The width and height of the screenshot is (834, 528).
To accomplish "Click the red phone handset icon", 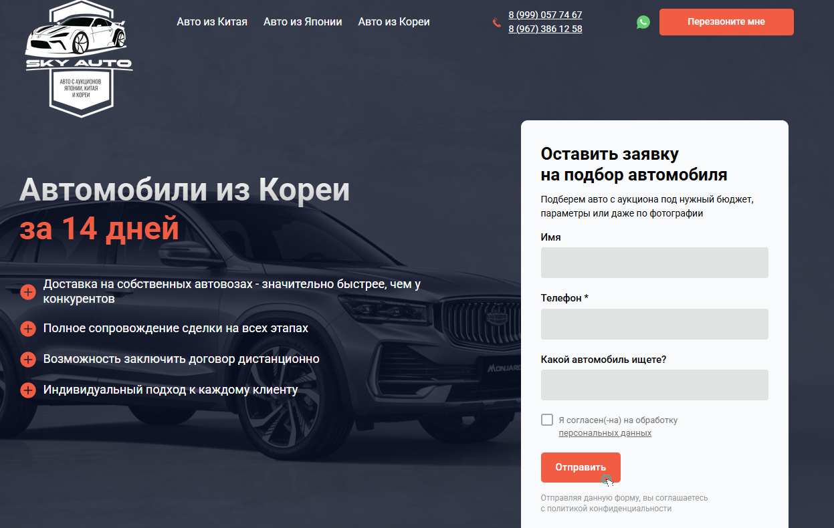I will click(x=497, y=22).
